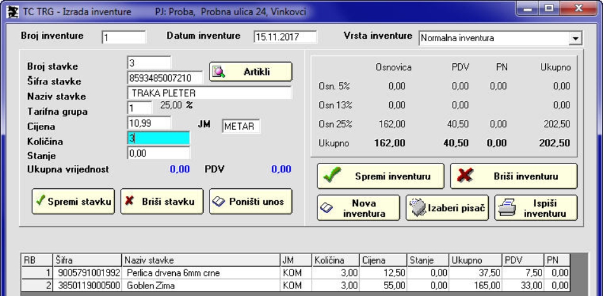Click the highlighted Količina field
The height and width of the screenshot is (296, 603).
coord(159,138)
